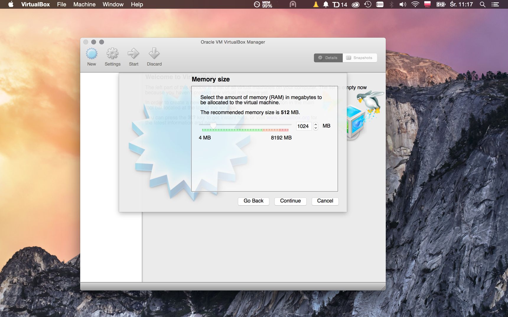Click the VLC cone menu bar icon
Viewport: 508px width, 317px height.
tap(316, 4)
